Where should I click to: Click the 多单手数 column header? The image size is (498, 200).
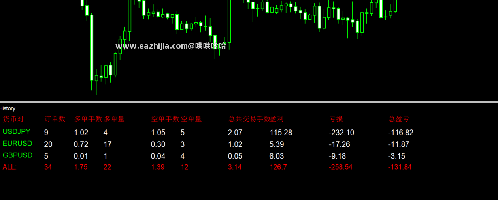89,119
